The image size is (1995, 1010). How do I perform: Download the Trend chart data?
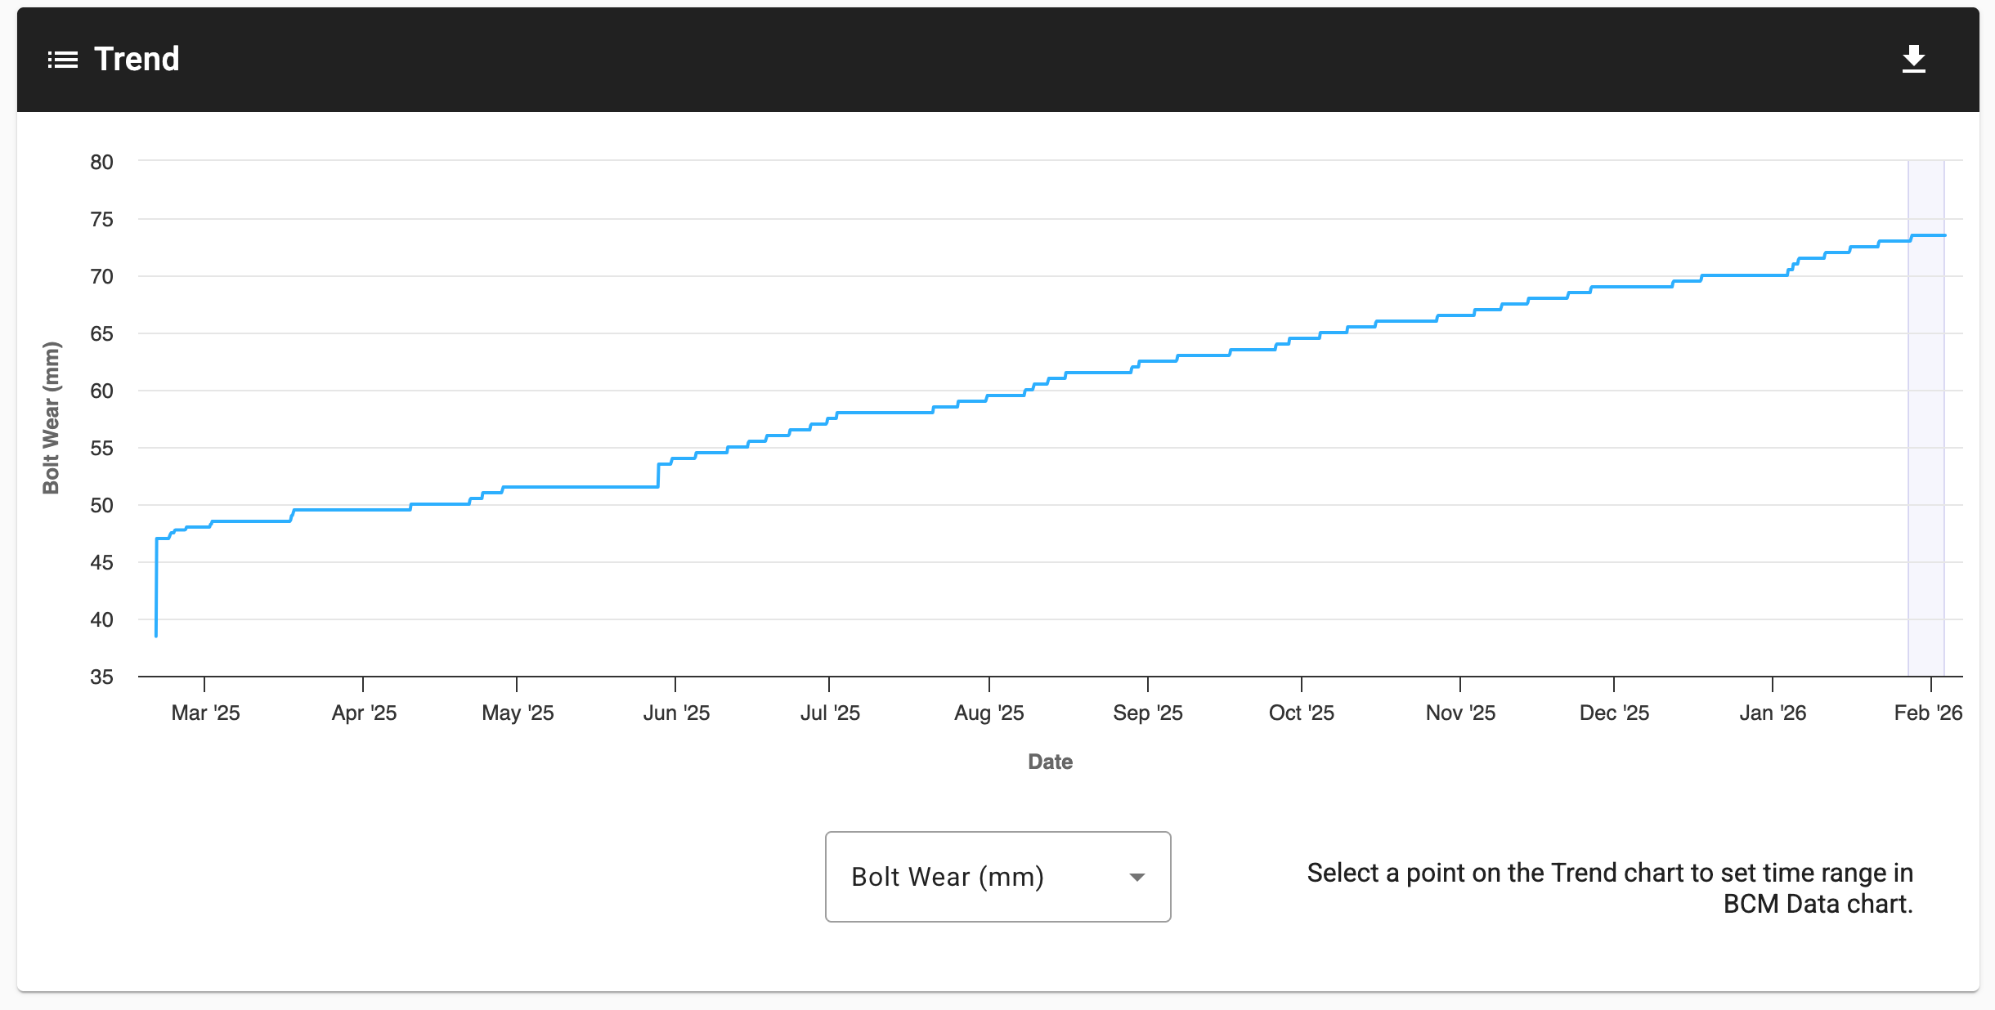[x=1913, y=60]
